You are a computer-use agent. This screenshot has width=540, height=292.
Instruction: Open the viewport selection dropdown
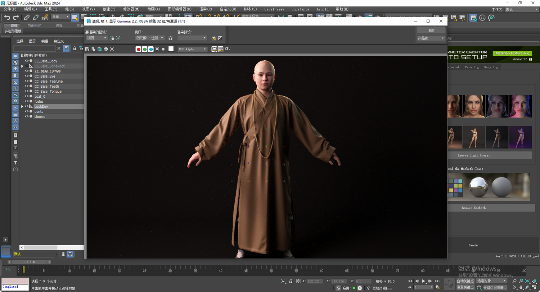pyautogui.click(x=149, y=38)
